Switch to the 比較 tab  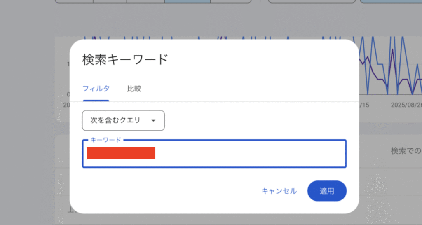tap(134, 89)
